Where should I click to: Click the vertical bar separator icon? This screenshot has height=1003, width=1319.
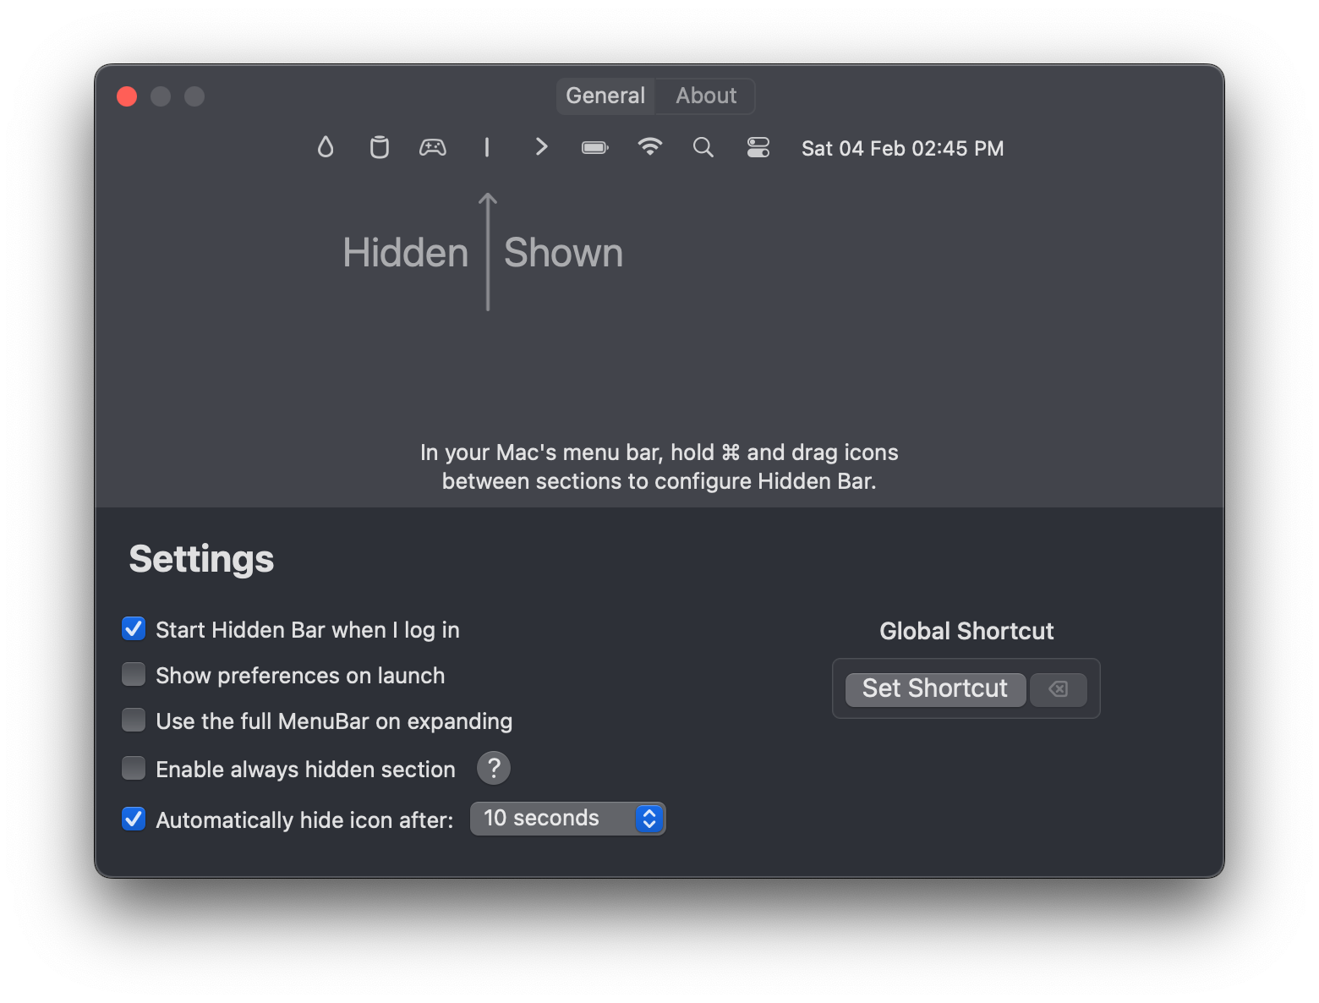pyautogui.click(x=487, y=147)
